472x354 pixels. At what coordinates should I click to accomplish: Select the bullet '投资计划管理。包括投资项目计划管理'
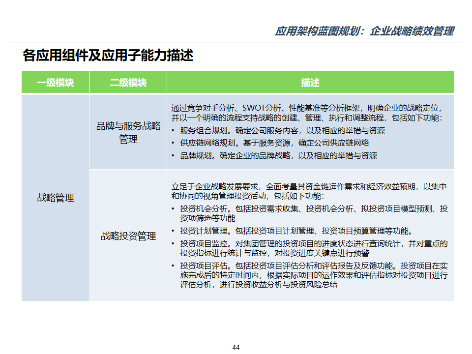coord(292,231)
